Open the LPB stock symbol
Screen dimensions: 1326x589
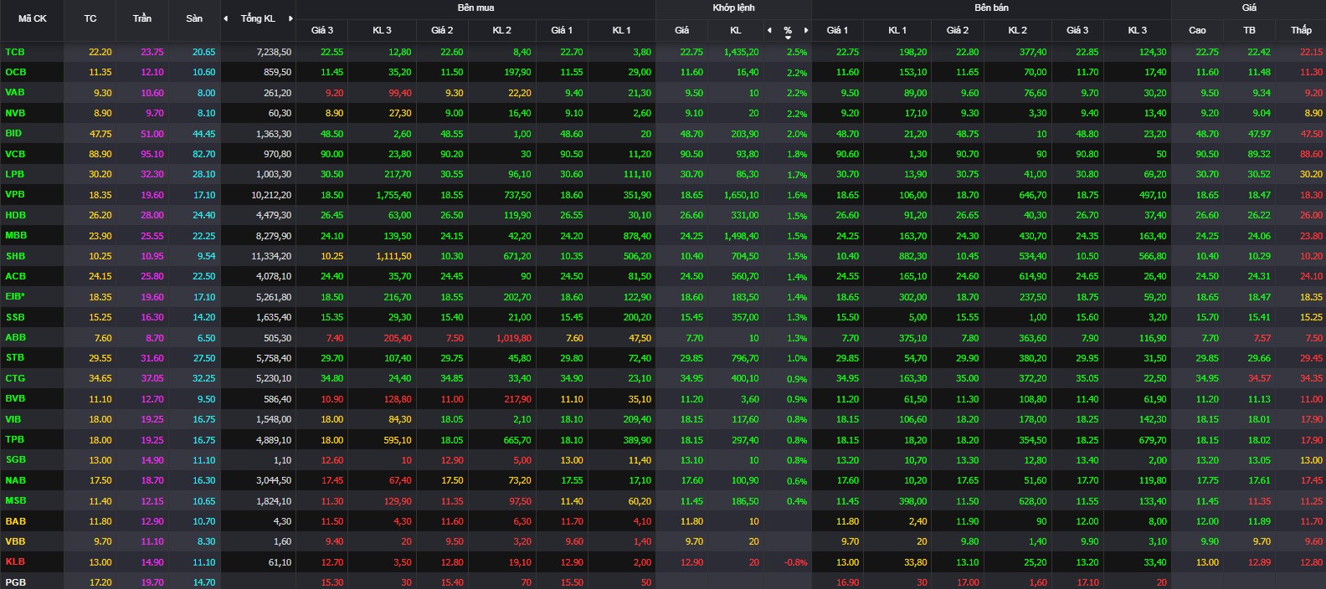[x=15, y=174]
